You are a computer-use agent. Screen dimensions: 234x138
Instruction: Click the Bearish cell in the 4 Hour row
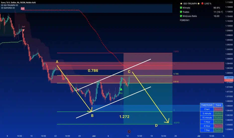point(218,126)
